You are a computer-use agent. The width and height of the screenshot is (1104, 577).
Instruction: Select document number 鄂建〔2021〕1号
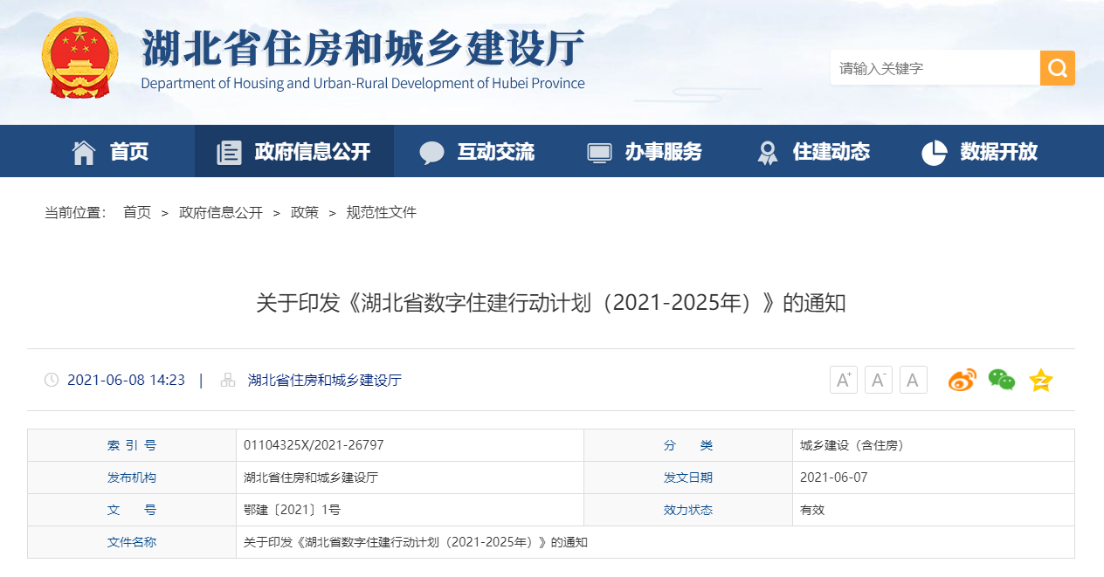(292, 510)
